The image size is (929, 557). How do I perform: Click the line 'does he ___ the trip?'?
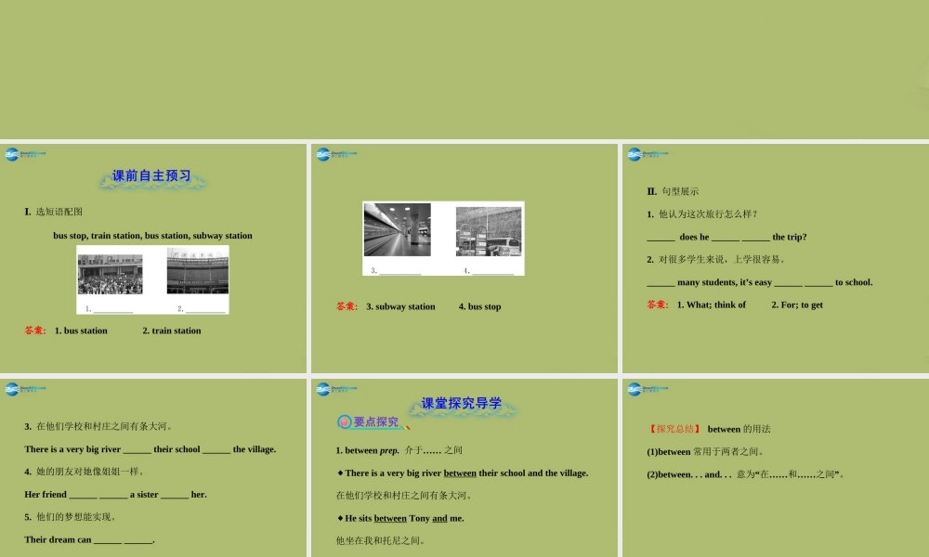click(x=727, y=237)
